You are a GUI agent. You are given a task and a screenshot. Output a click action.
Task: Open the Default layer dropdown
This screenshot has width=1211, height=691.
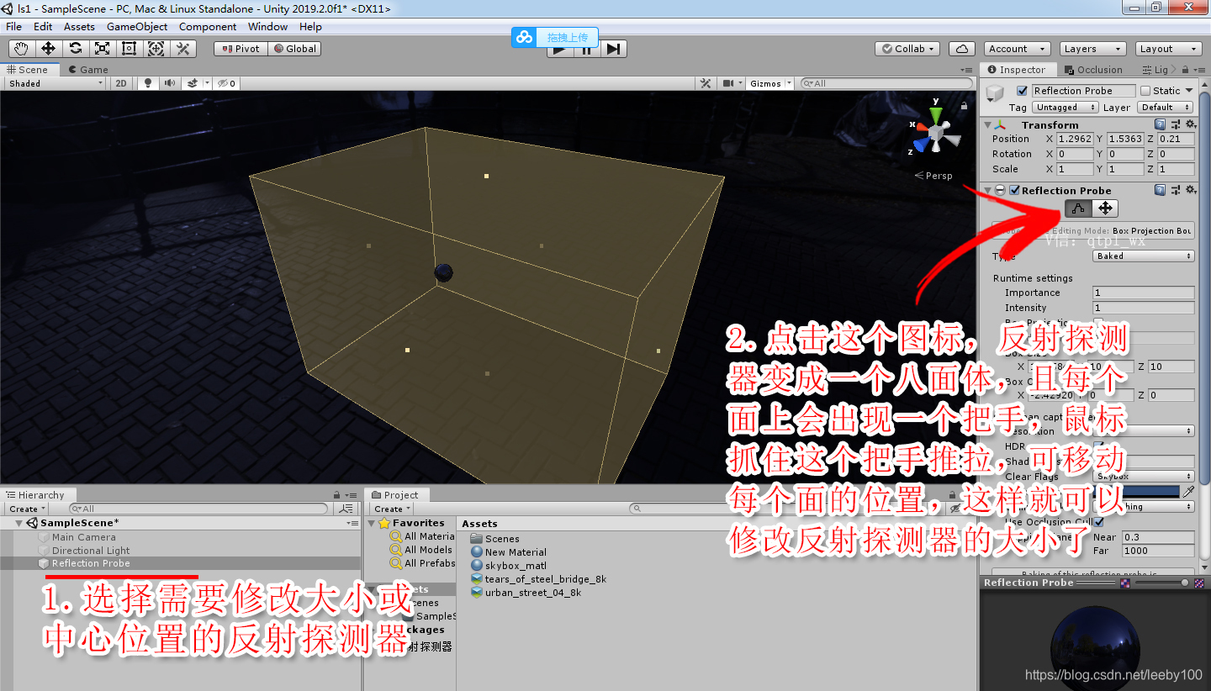(1166, 108)
